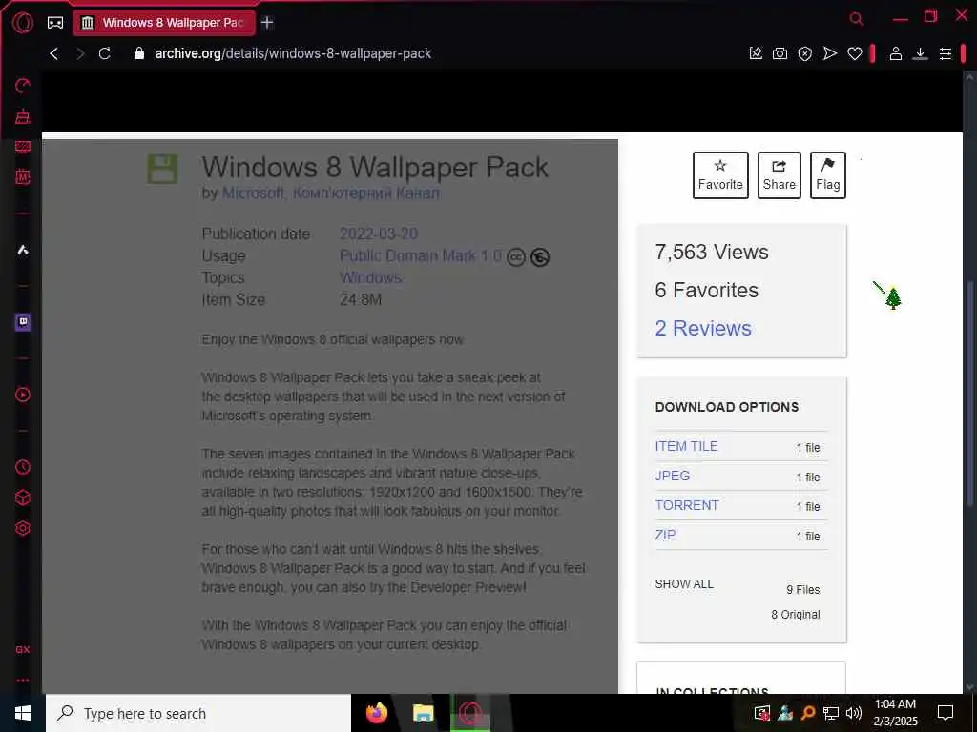Screen dimensions: 977x732
Task: Click the 6 Favorites text
Action: pos(707,290)
